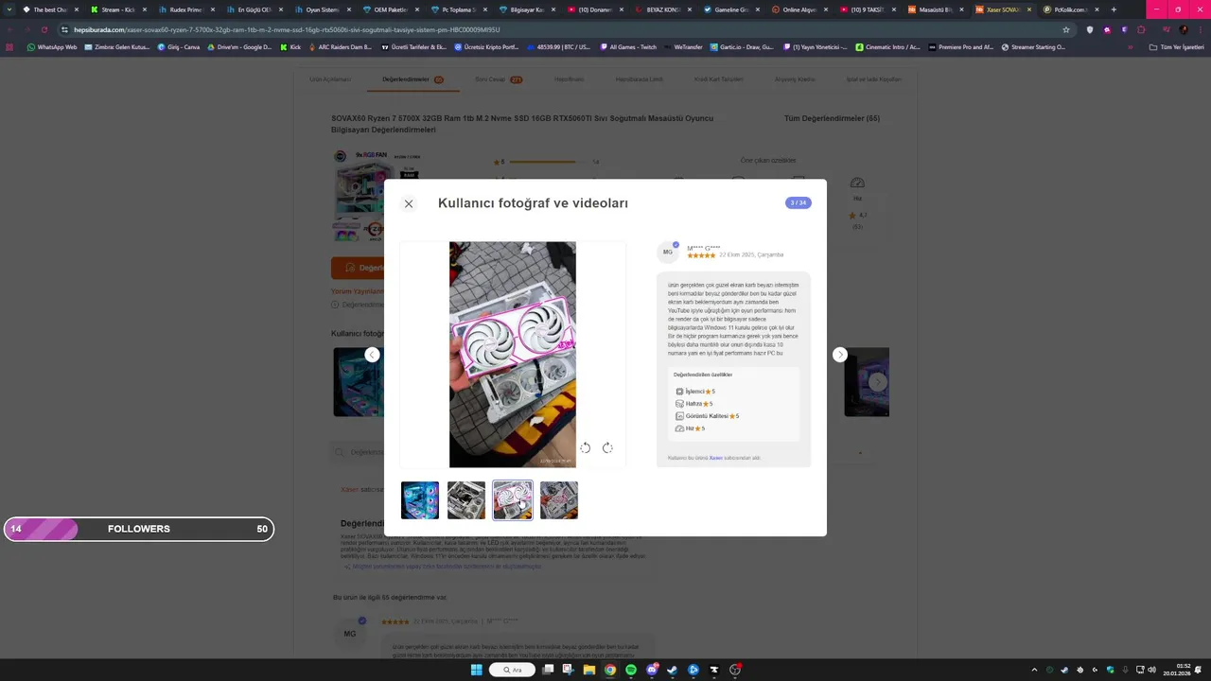This screenshot has height=681, width=1211.
Task: Open tab search dropdown arrow
Action: coord(9,9)
